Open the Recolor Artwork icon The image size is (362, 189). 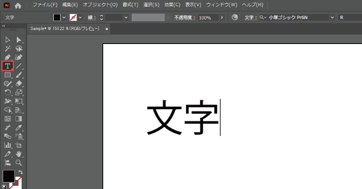click(x=234, y=17)
